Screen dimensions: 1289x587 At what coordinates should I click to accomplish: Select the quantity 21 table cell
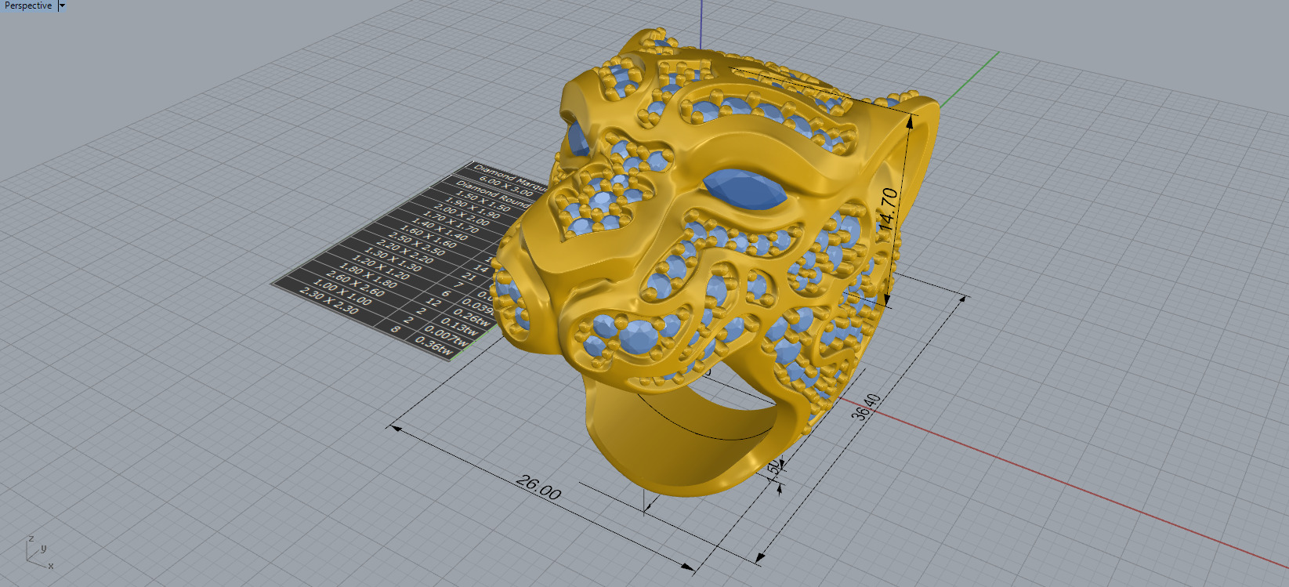[469, 276]
